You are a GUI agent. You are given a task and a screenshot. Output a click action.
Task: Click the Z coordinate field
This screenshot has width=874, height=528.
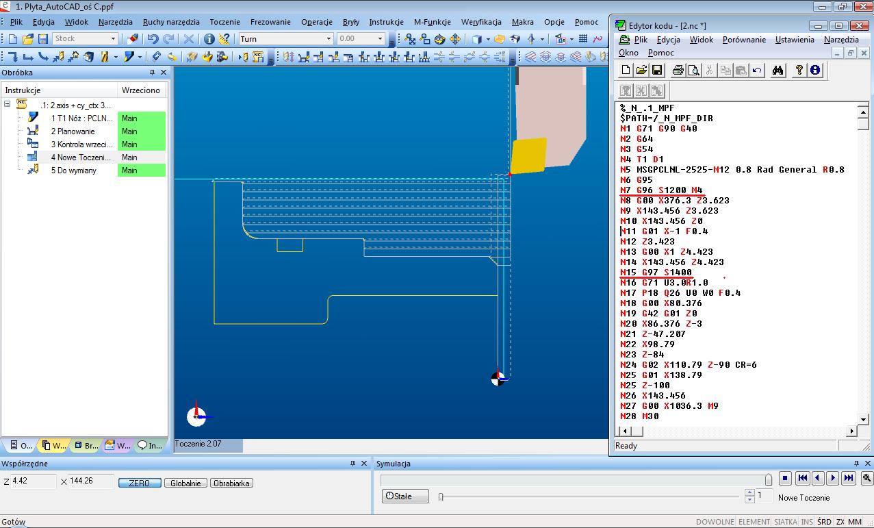pos(34,481)
